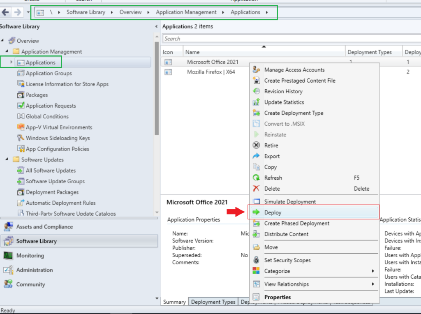
Task: Open App-V Virtual Environments node
Action: [x=59, y=127]
